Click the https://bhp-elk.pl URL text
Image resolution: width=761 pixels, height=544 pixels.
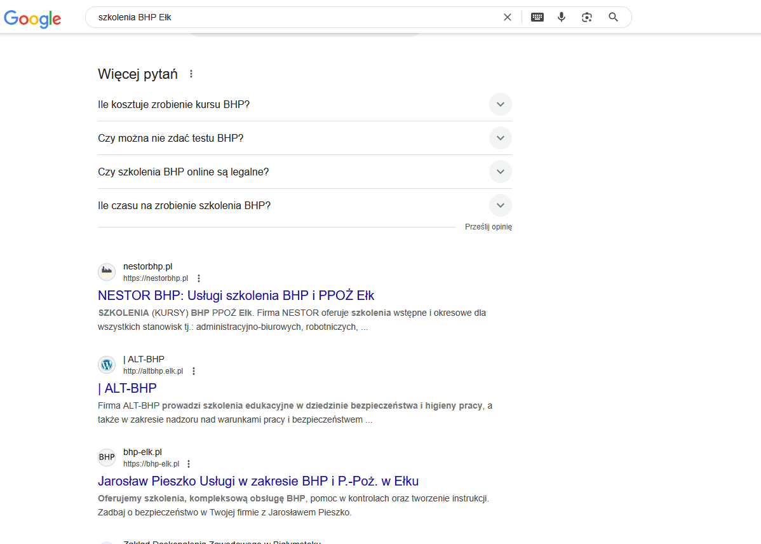151,464
